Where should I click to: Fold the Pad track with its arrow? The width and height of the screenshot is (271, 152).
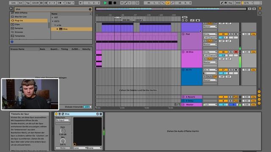coord(183,34)
